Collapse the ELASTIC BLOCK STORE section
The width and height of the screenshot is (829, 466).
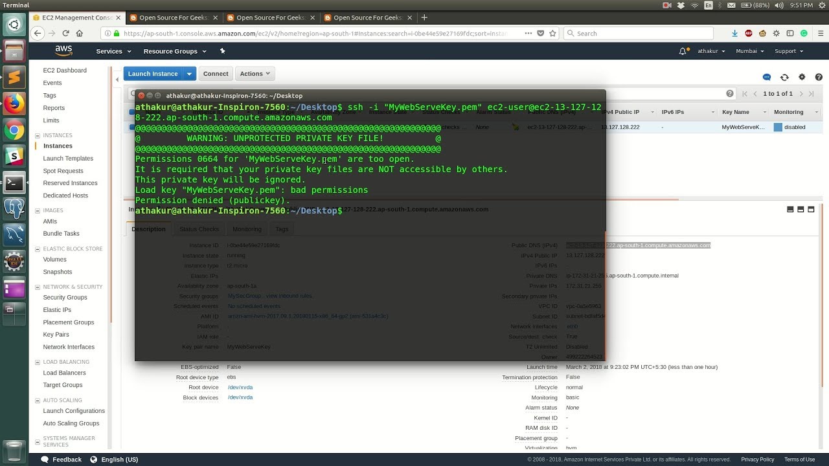click(x=38, y=249)
